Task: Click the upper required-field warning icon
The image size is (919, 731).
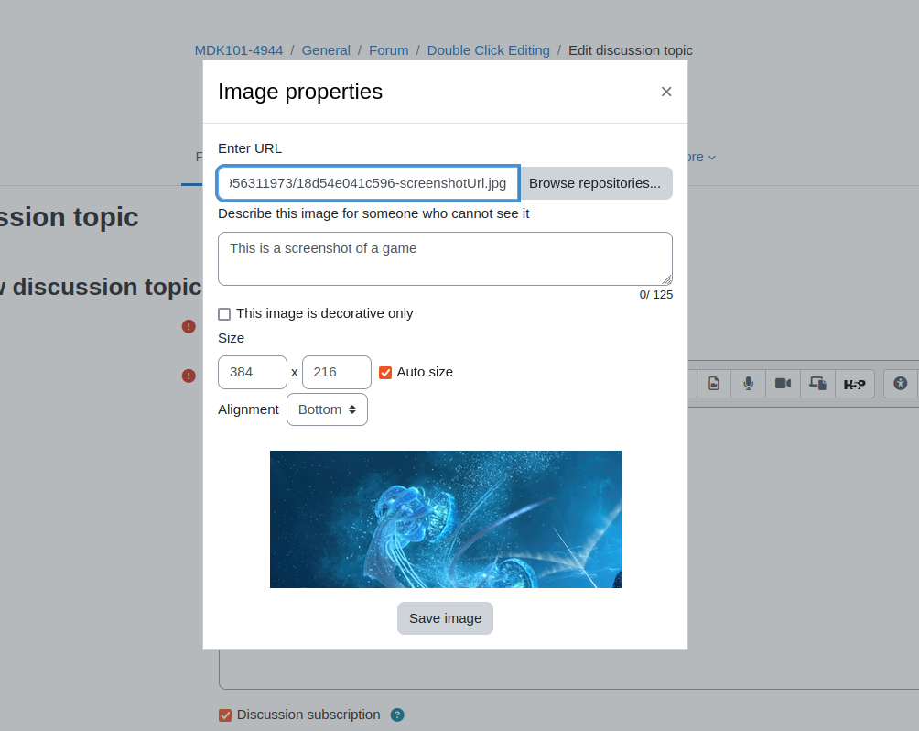Action: 189,326
